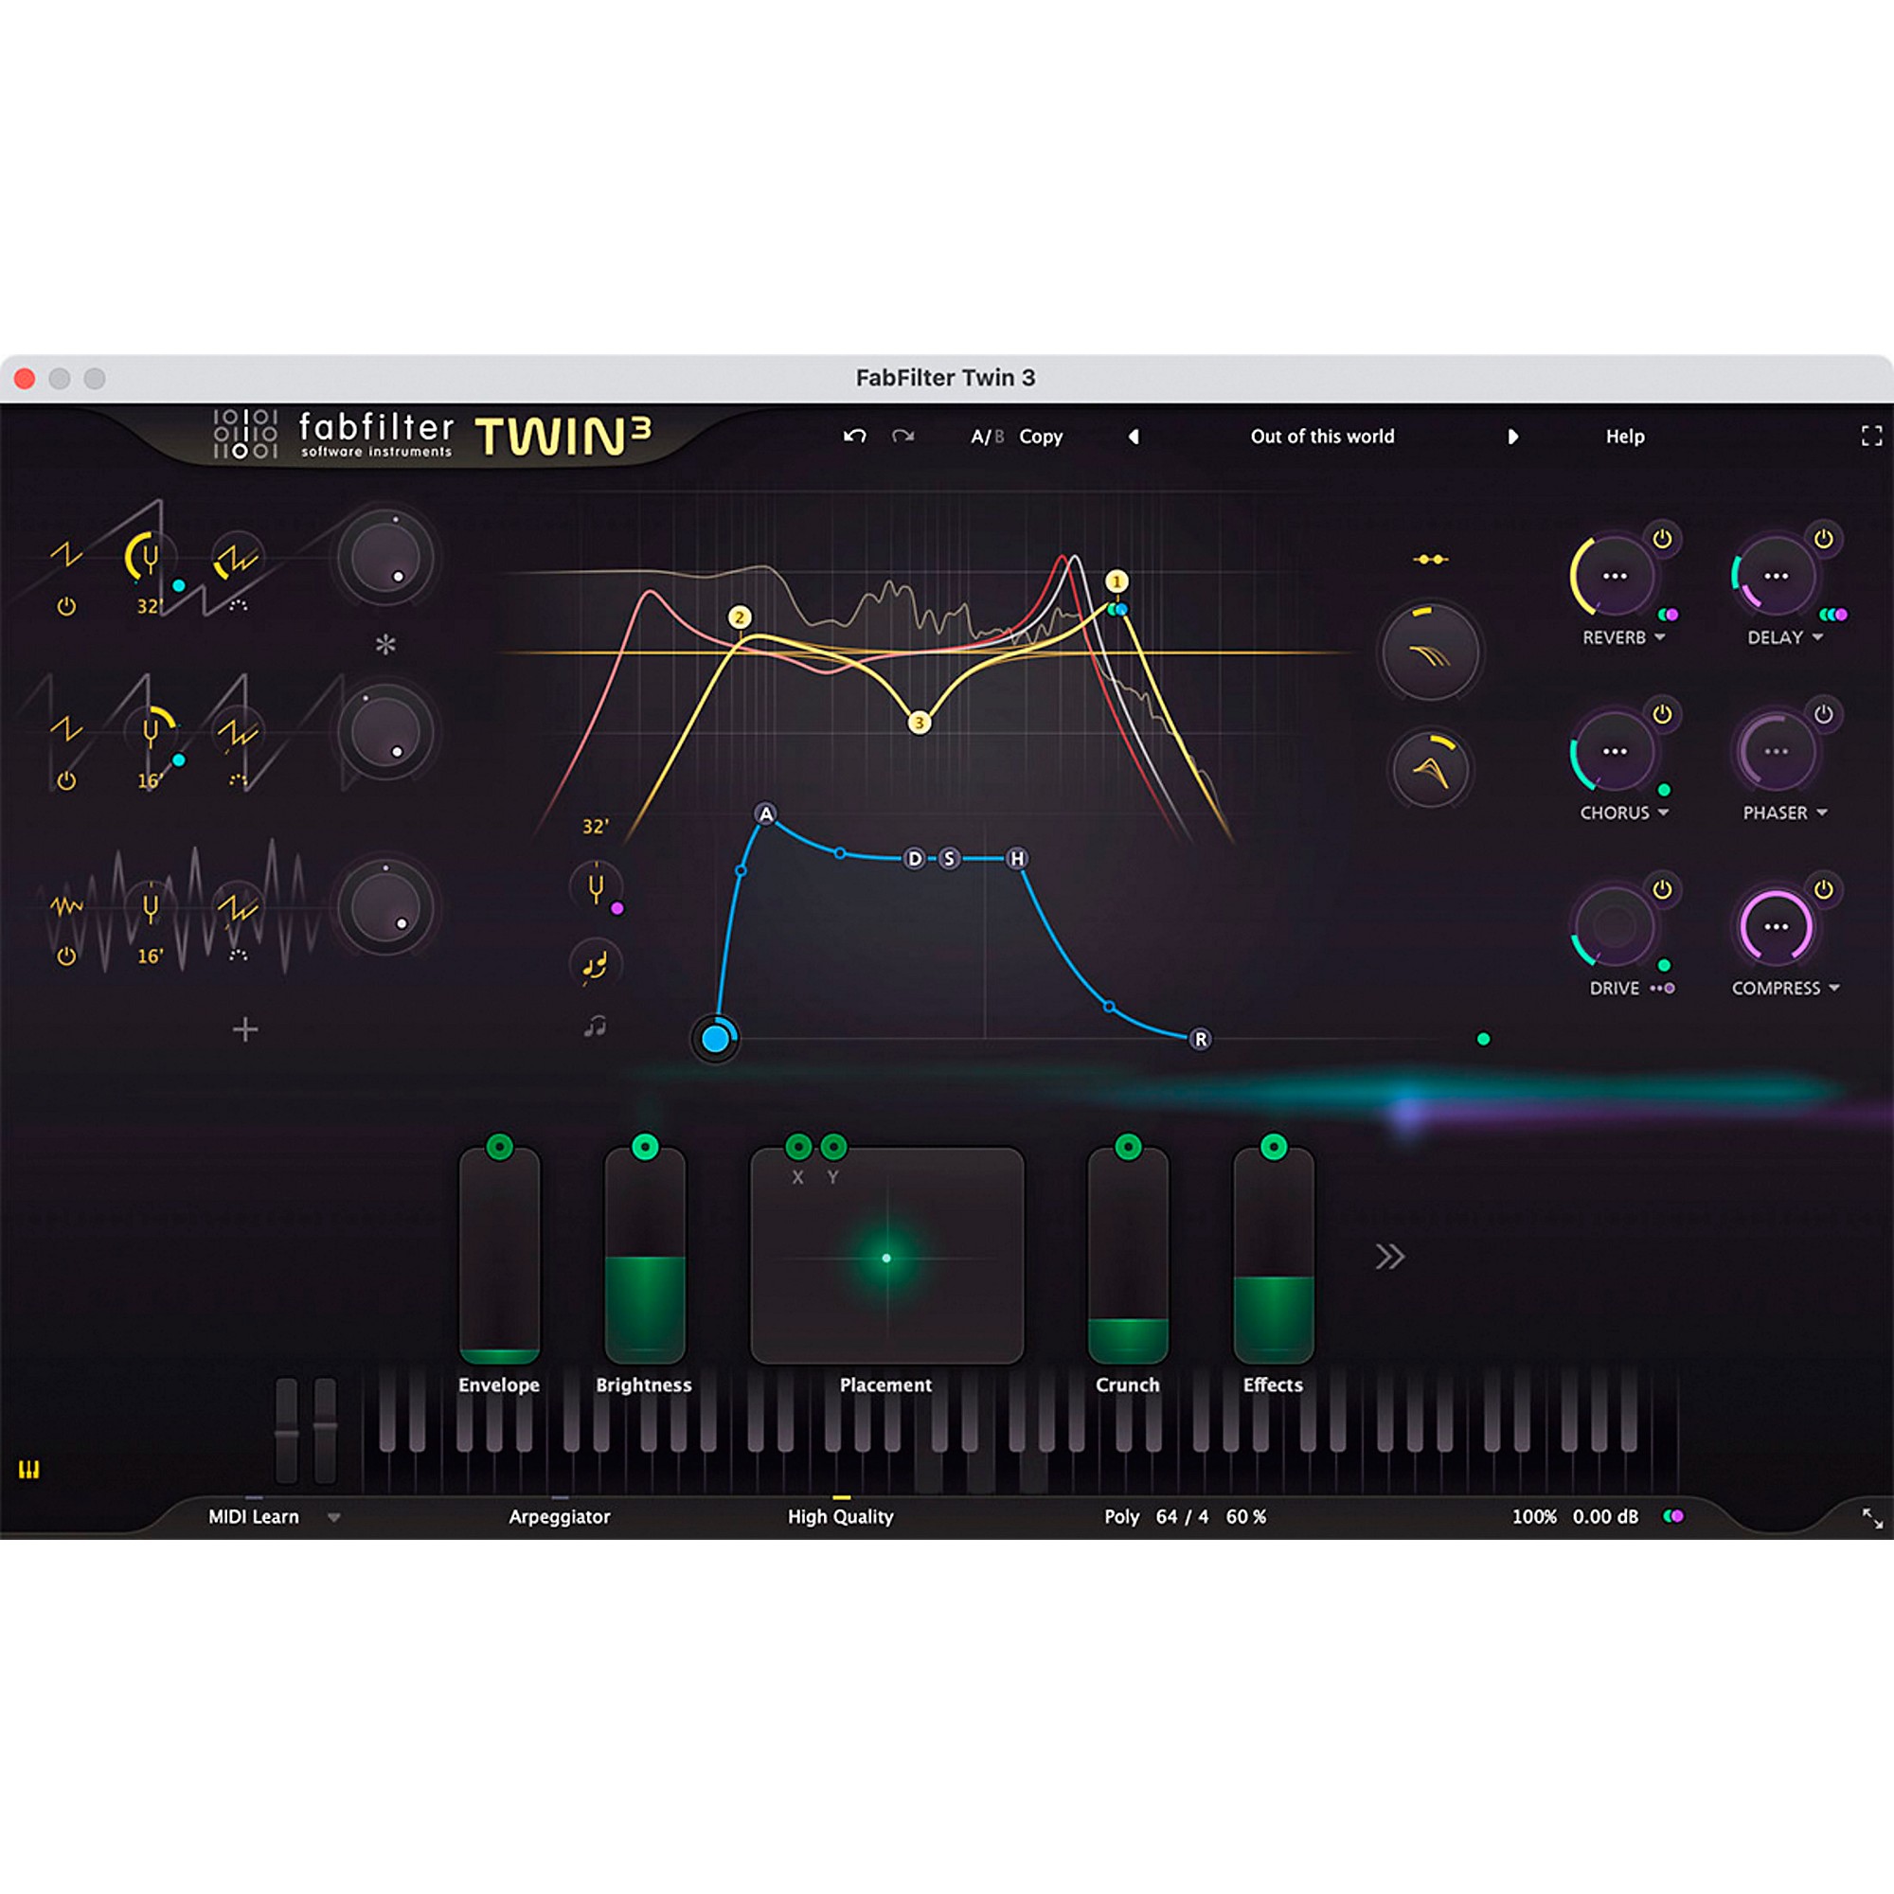Add a new oscillator with plus icon

pos(245,1029)
